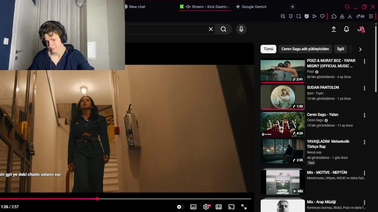Open POIZI & MURAT BOZ - YAPAR MISIN title
The width and height of the screenshot is (378, 212).
tap(331, 63)
